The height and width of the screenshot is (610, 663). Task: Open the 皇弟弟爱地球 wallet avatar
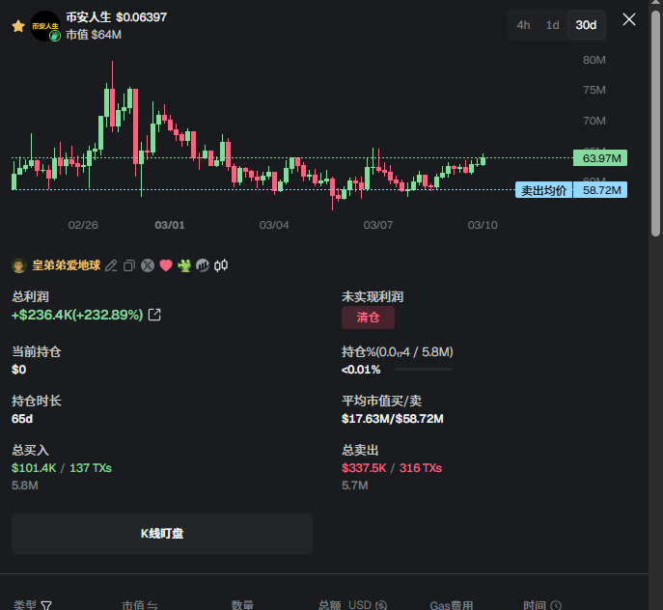coord(19,265)
